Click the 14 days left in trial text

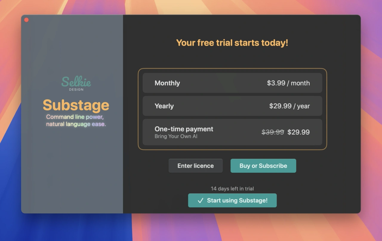[232, 189]
